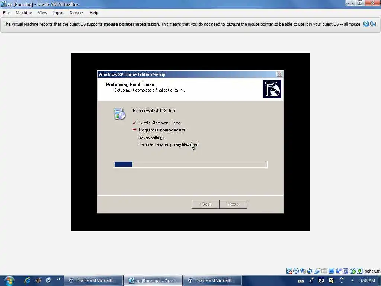
Task: Open the Machine menu
Action: [x=24, y=13]
